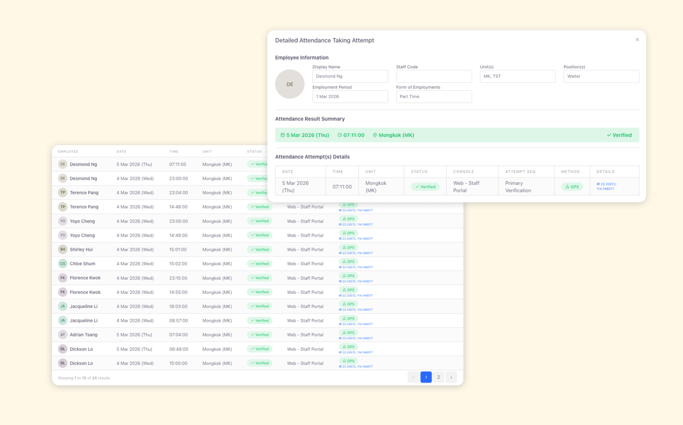The width and height of the screenshot is (683, 425).
Task: Click the Display Name field
Action: click(350, 76)
